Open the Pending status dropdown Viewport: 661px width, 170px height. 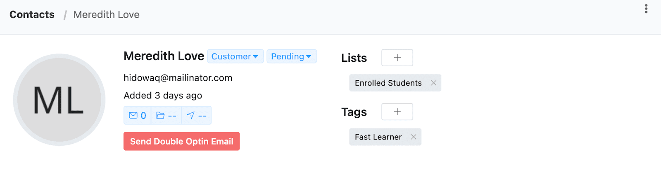tap(291, 56)
